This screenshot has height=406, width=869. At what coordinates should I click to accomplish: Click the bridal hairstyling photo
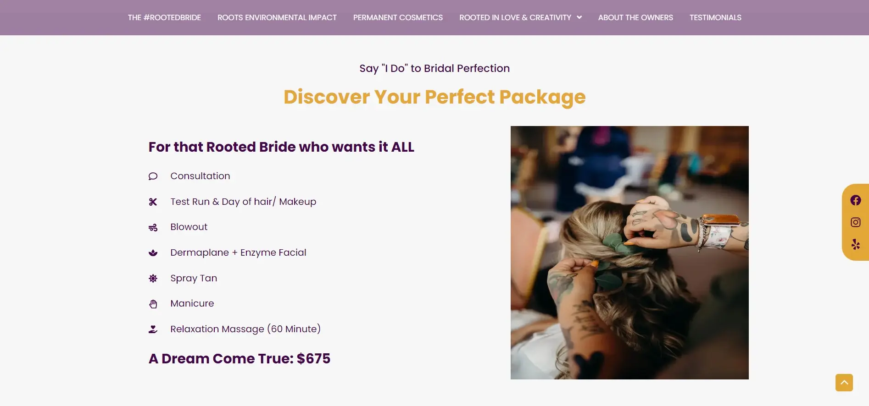pos(629,252)
